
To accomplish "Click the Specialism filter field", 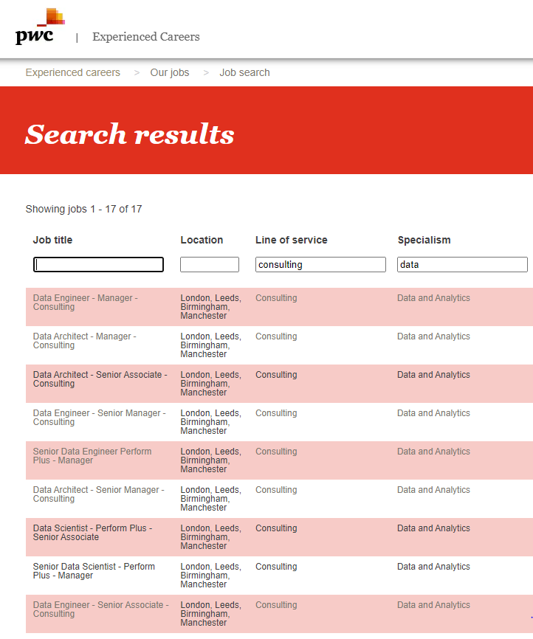I will click(x=462, y=264).
